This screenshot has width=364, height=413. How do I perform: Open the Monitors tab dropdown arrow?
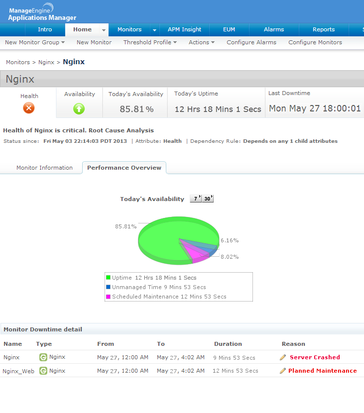point(154,30)
